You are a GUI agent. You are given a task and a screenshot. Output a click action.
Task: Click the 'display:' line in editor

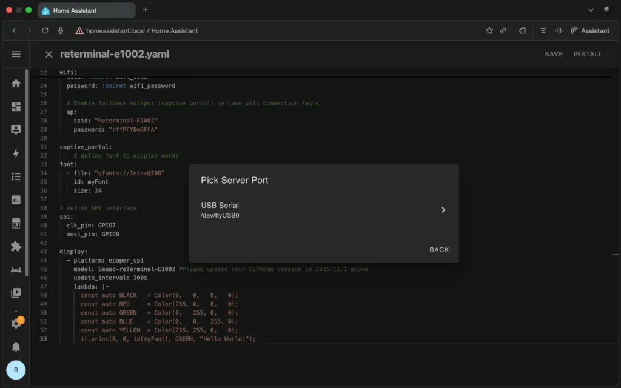coord(73,252)
